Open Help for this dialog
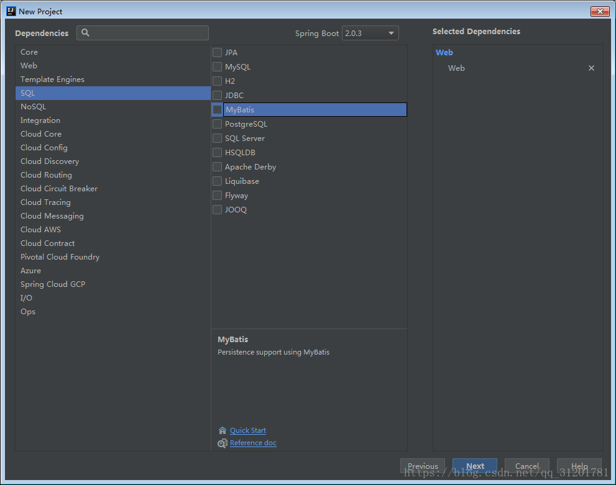The height and width of the screenshot is (485, 616). click(579, 466)
